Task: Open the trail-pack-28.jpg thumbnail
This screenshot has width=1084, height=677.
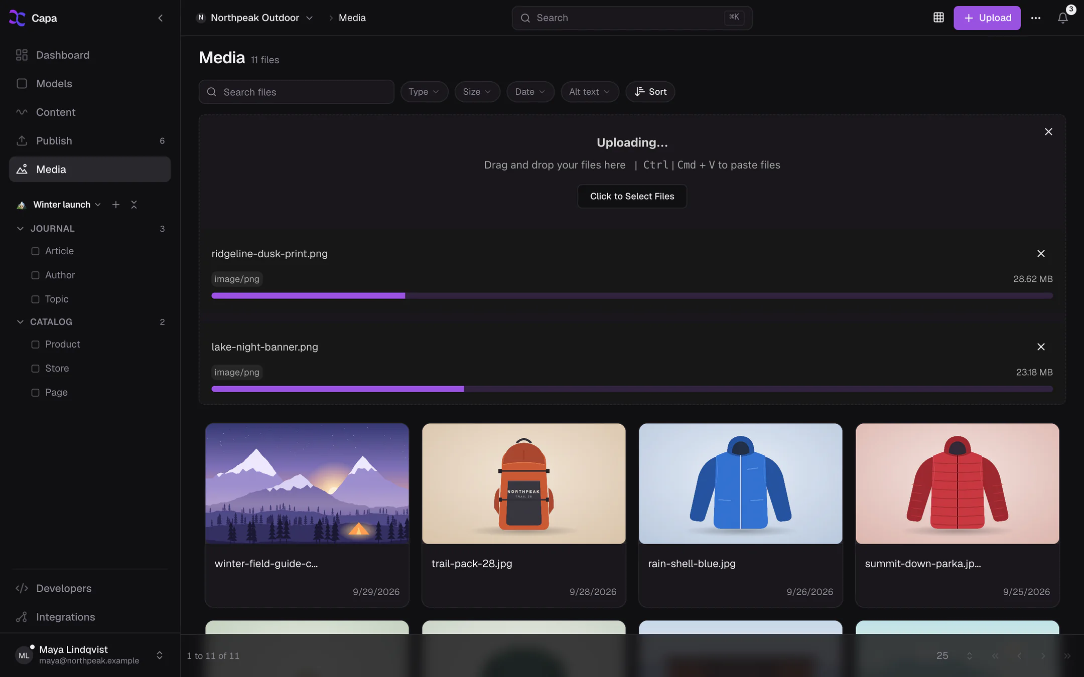Action: [524, 483]
